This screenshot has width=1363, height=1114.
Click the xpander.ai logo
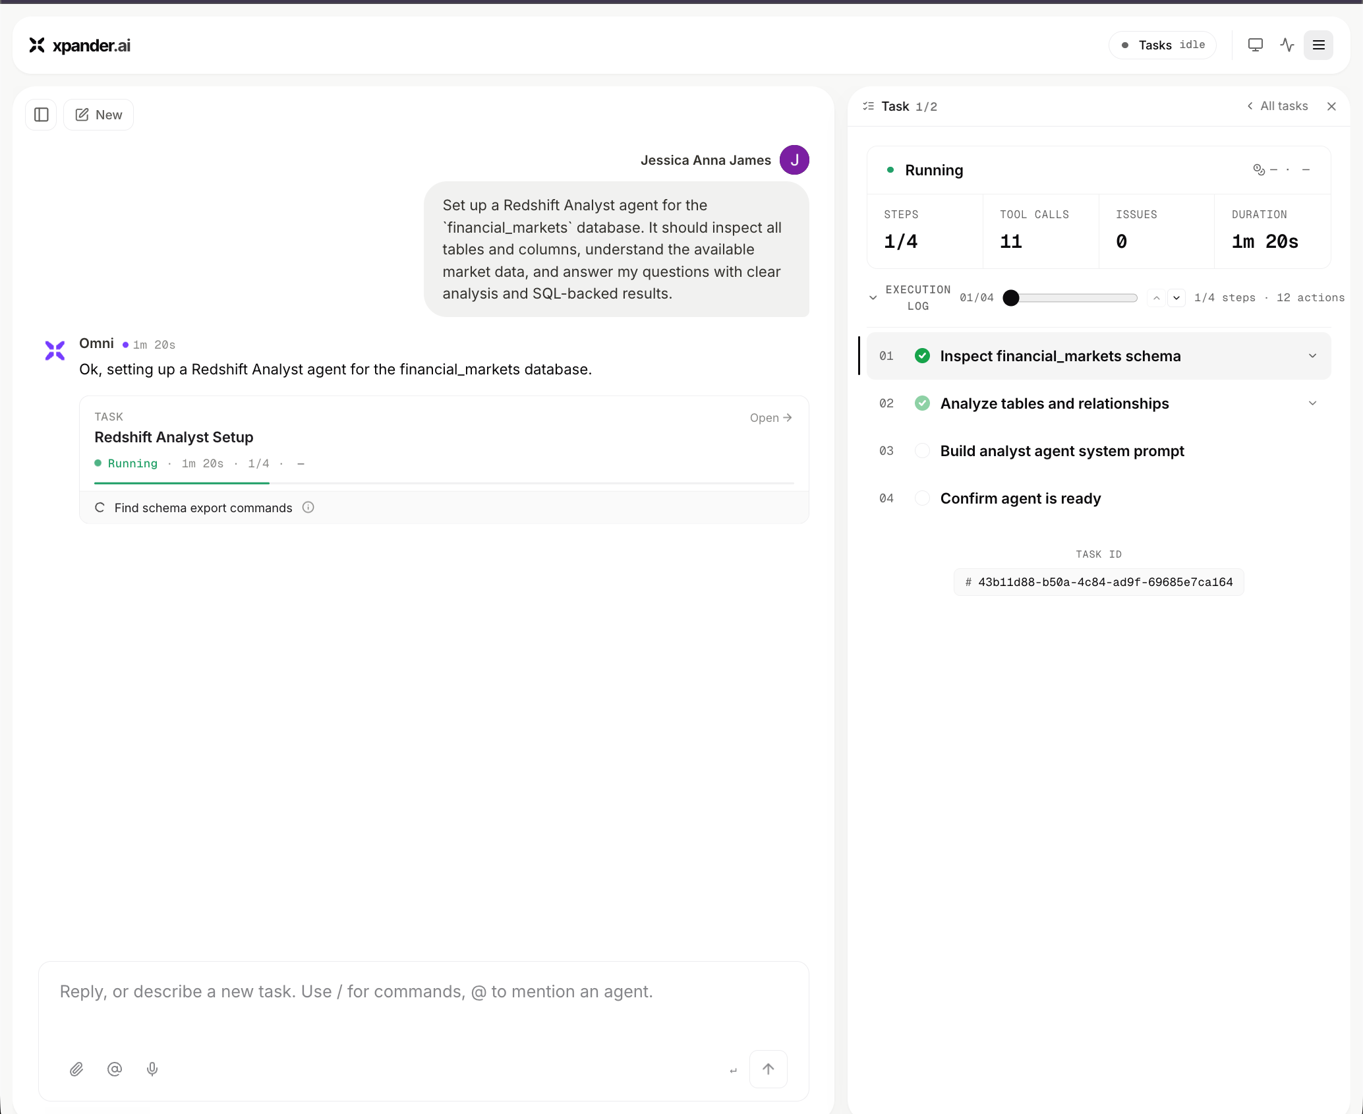pos(80,45)
